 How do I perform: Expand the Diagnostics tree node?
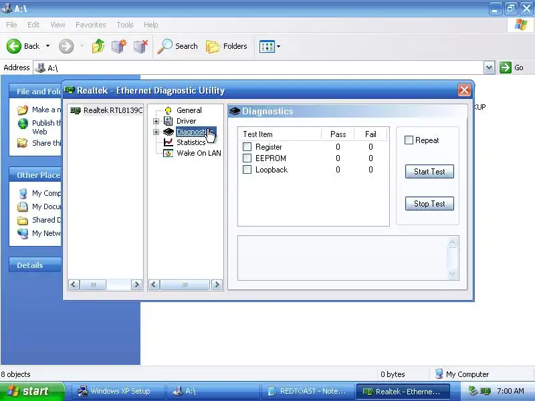click(x=156, y=132)
